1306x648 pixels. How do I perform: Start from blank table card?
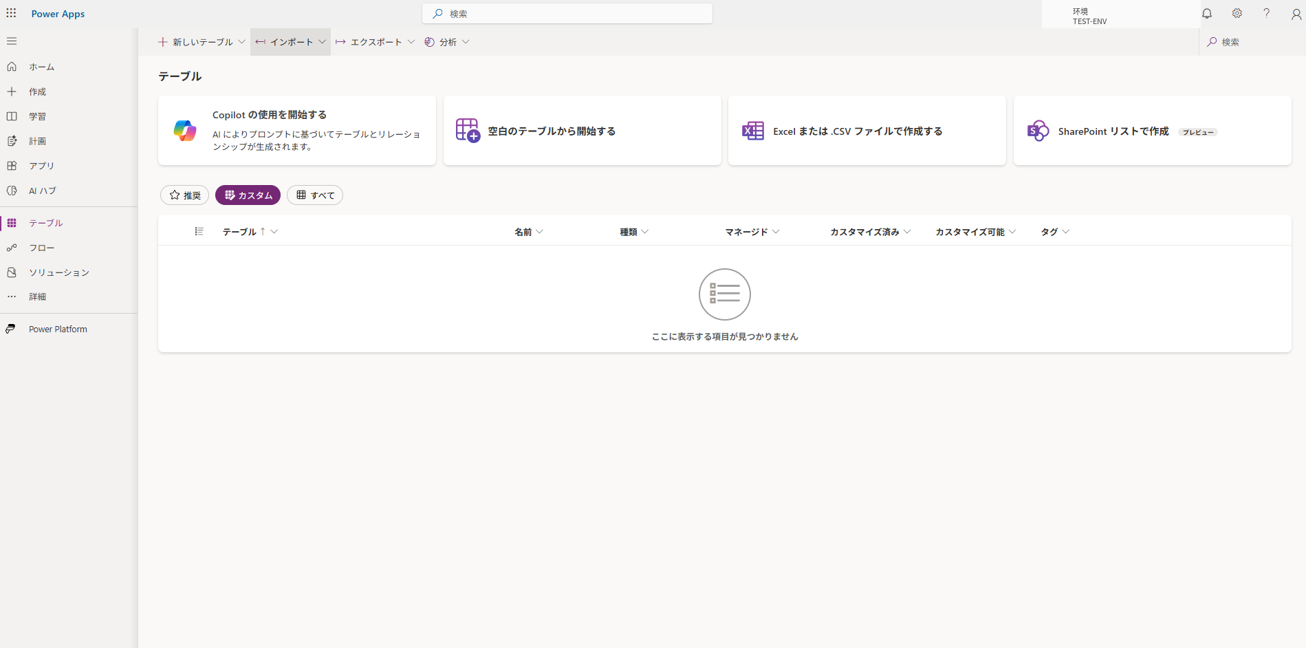583,131
